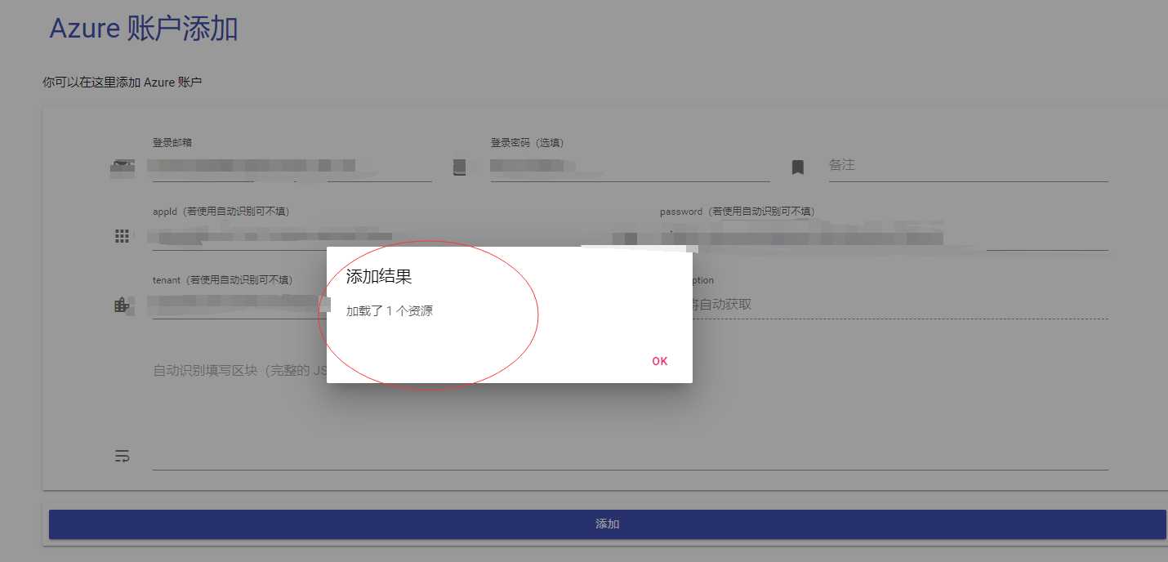Click the building icon beside tenant

(122, 305)
